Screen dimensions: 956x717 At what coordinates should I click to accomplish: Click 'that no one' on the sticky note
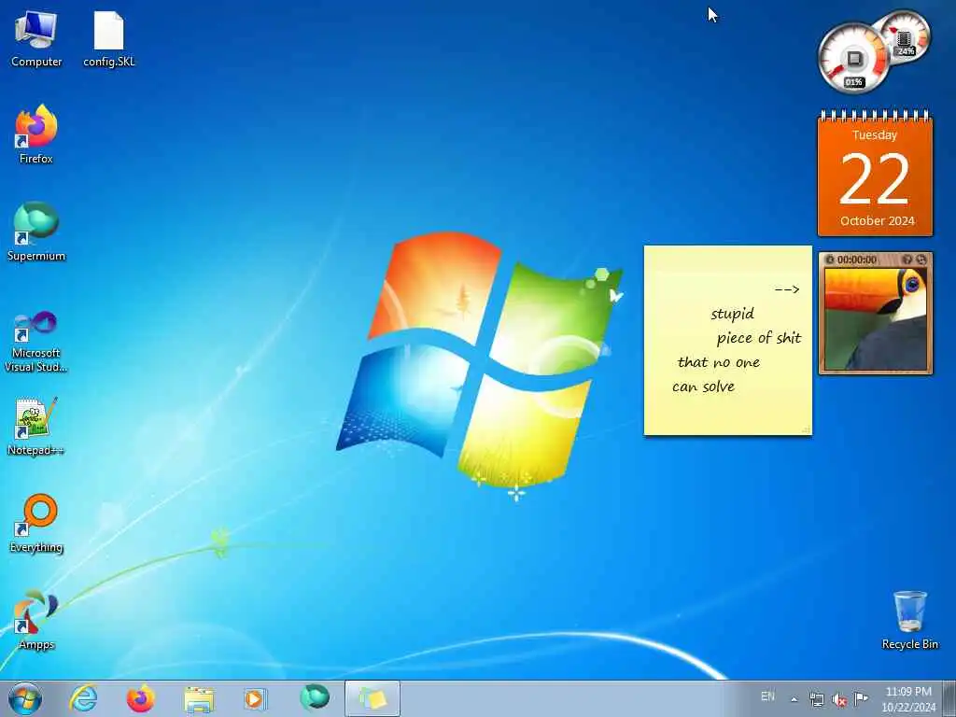point(718,362)
